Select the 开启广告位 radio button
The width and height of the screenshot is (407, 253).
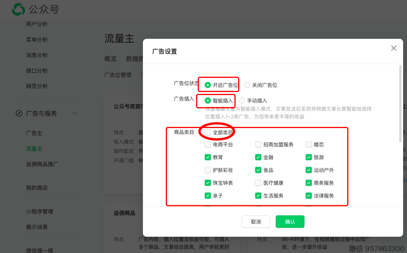[208, 85]
